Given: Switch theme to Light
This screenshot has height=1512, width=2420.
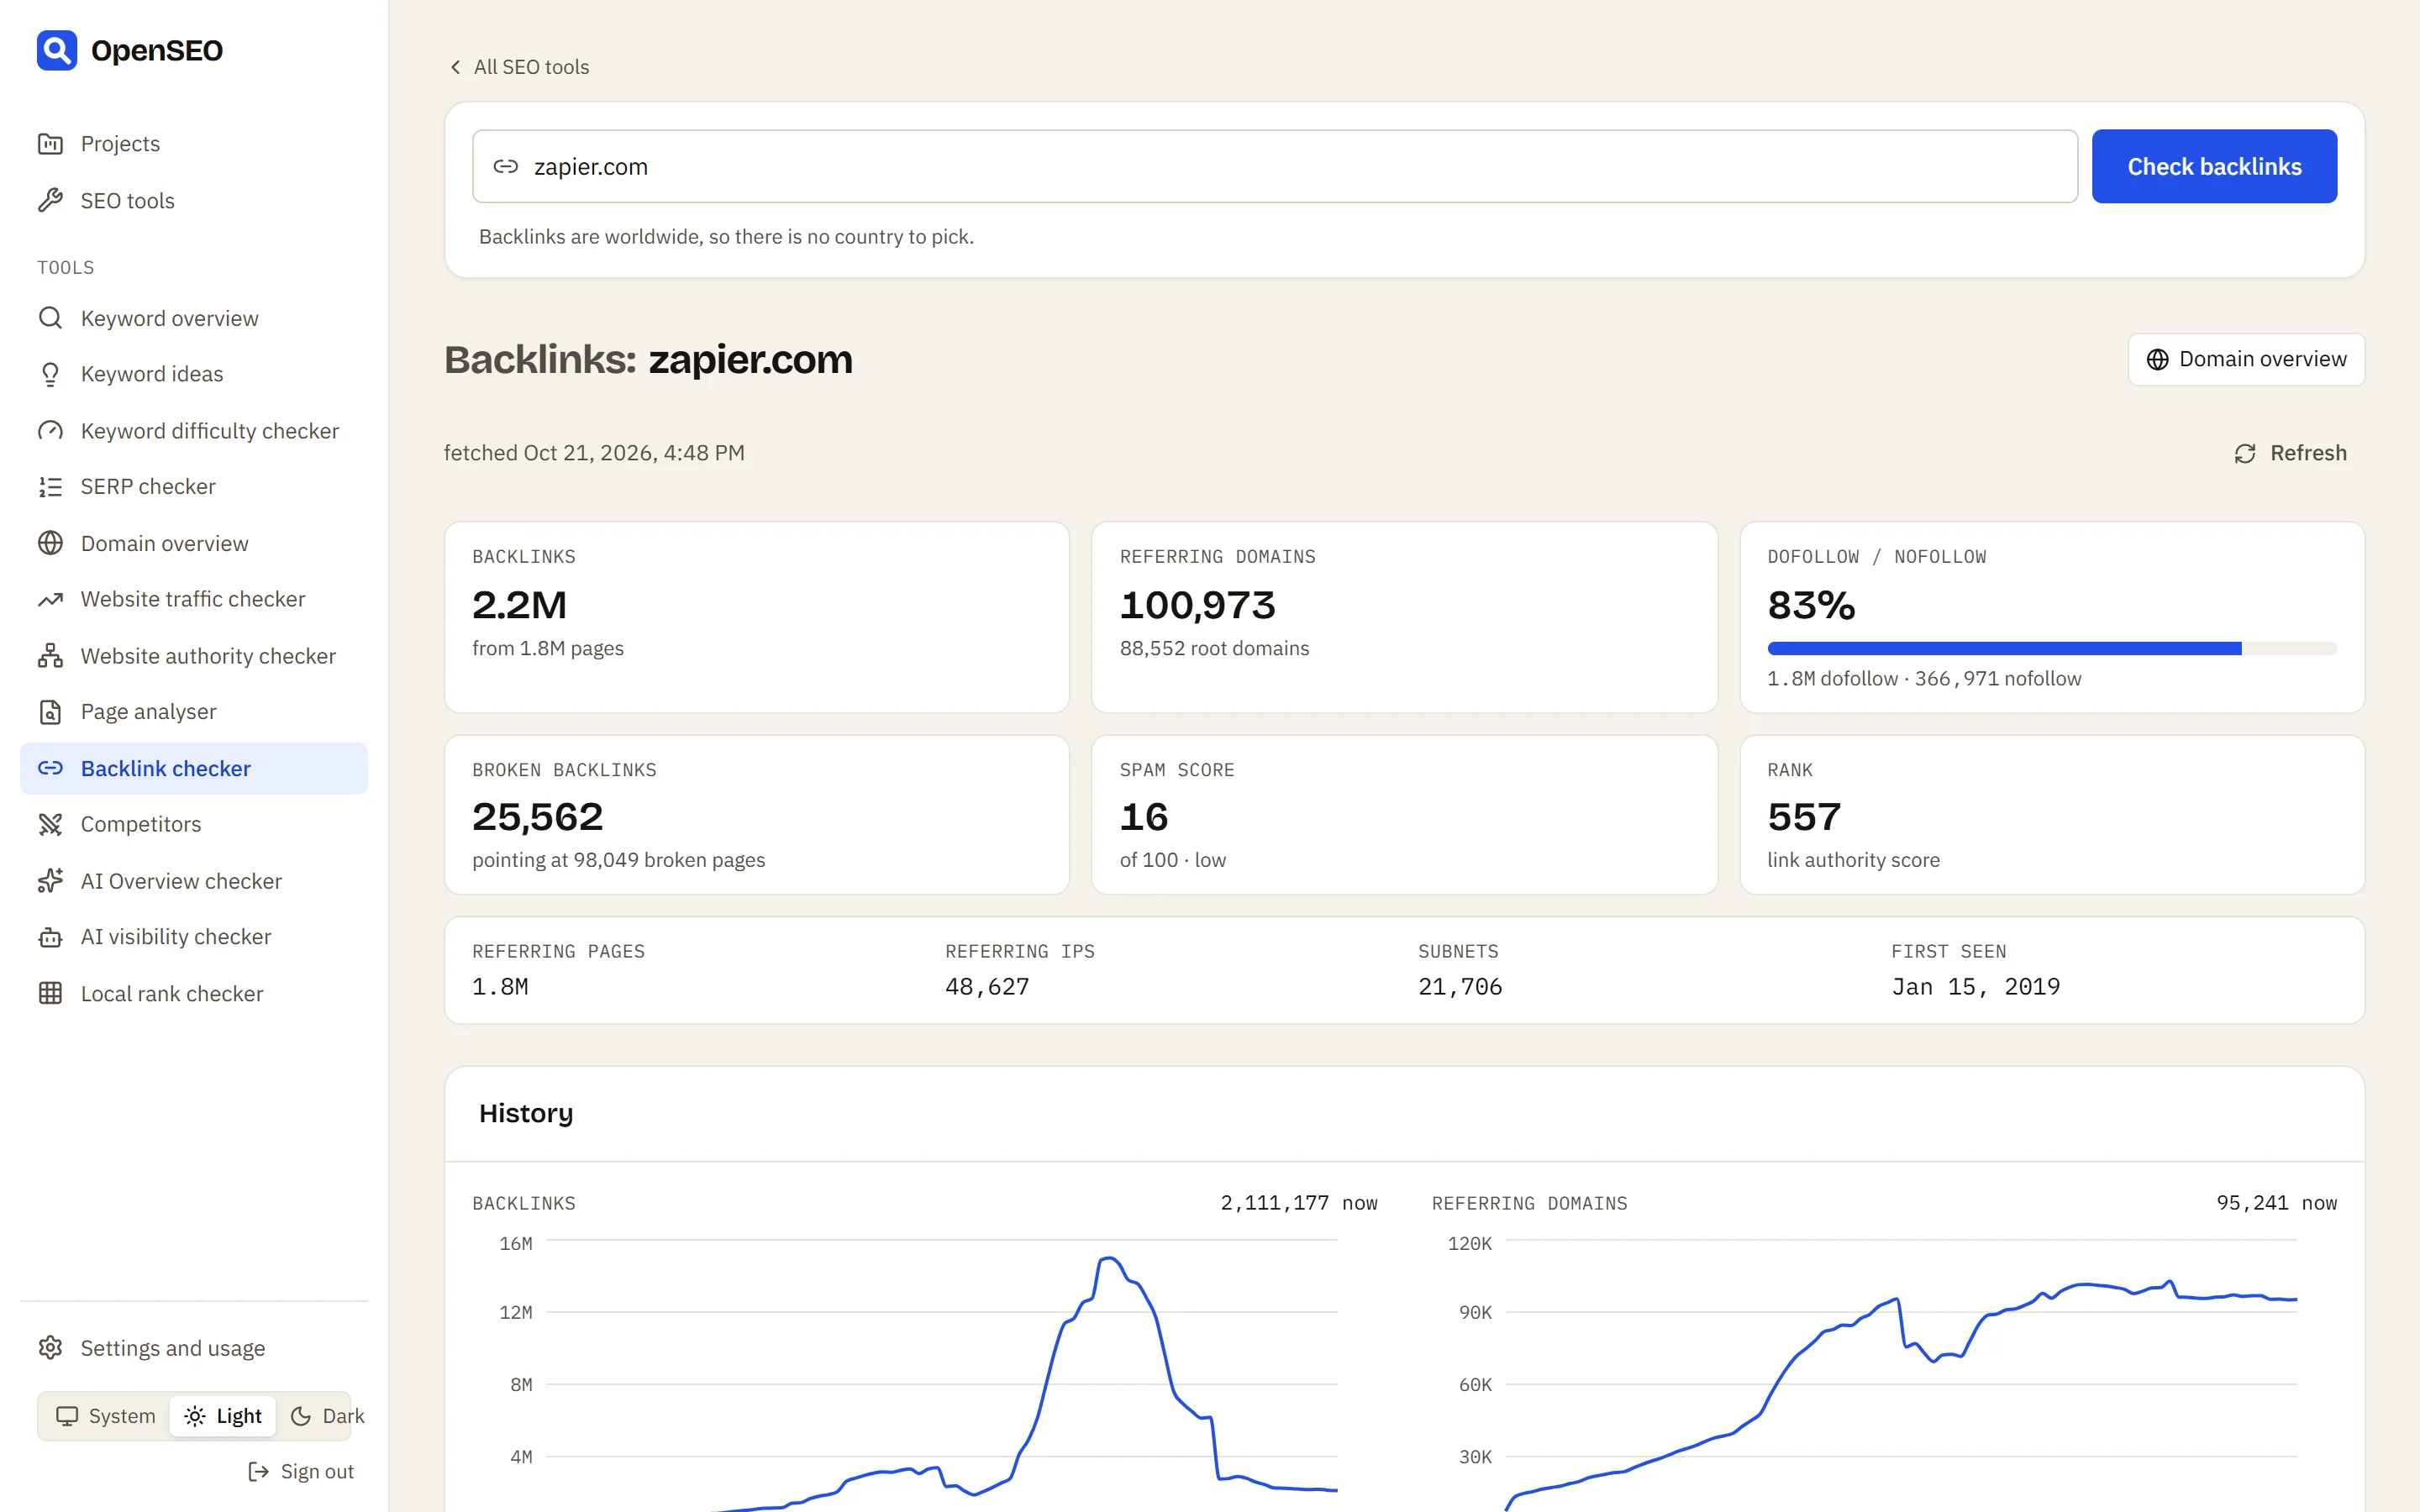Looking at the screenshot, I should (223, 1416).
